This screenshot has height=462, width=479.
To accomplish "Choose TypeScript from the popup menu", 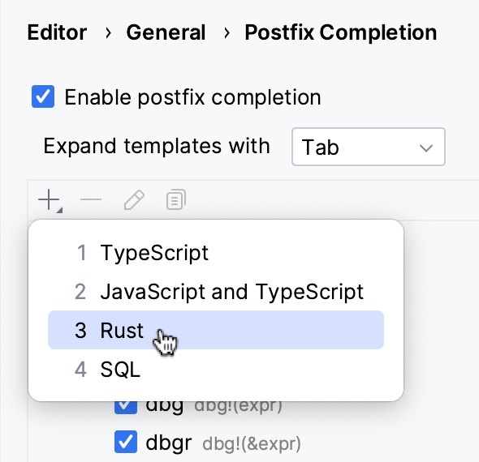I will 216,253.
